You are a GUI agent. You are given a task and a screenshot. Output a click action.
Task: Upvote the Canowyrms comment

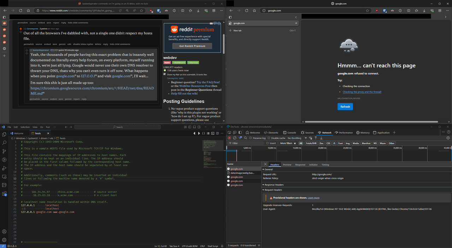(21, 28)
